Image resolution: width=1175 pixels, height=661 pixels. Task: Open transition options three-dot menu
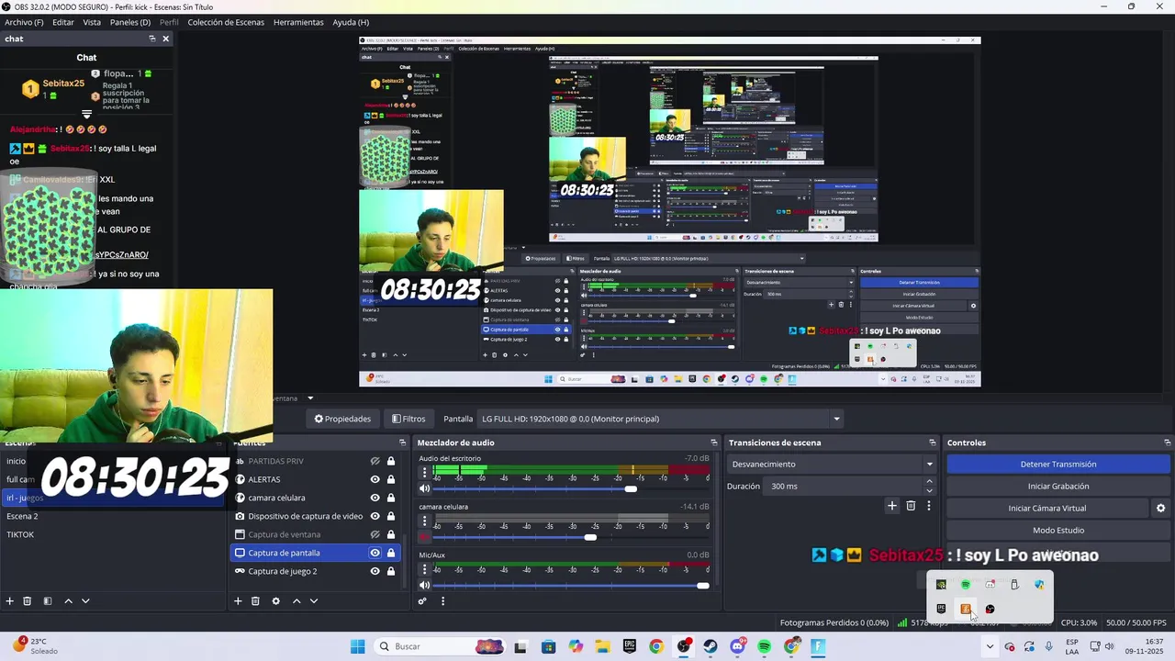click(x=929, y=505)
